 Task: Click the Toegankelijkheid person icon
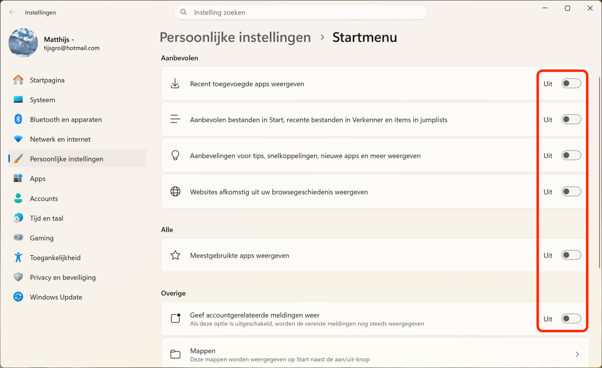18,258
